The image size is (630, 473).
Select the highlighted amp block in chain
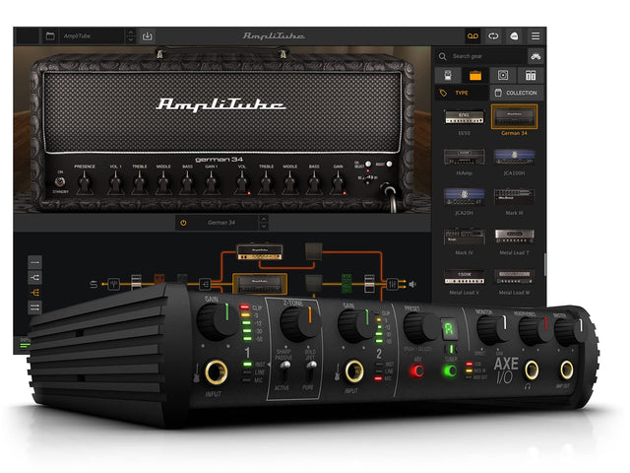(x=260, y=284)
